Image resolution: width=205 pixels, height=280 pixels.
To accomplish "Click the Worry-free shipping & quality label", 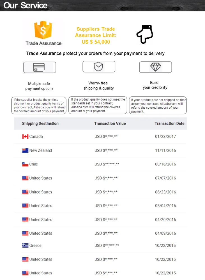I will point(98,86).
